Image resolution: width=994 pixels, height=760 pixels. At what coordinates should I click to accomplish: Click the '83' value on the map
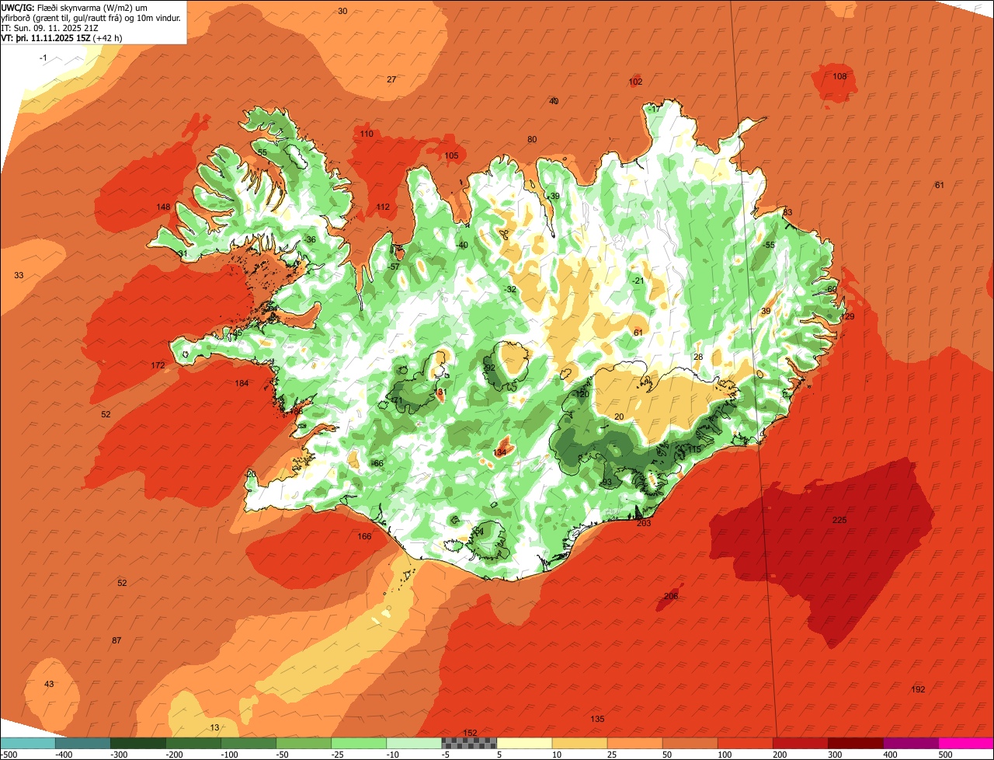787,212
